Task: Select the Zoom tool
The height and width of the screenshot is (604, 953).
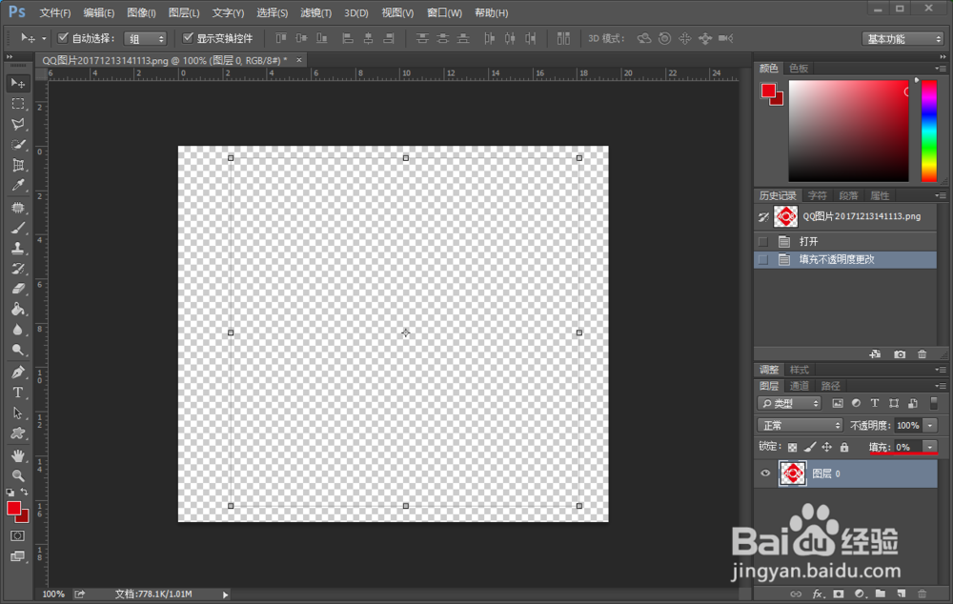Action: (17, 475)
